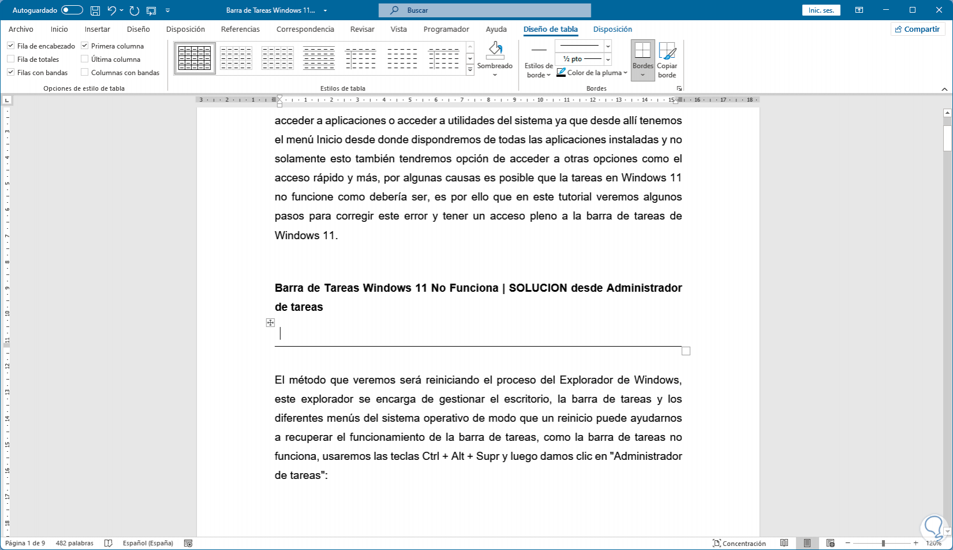
Task: Open the Insertar tab
Action: pyautogui.click(x=97, y=29)
